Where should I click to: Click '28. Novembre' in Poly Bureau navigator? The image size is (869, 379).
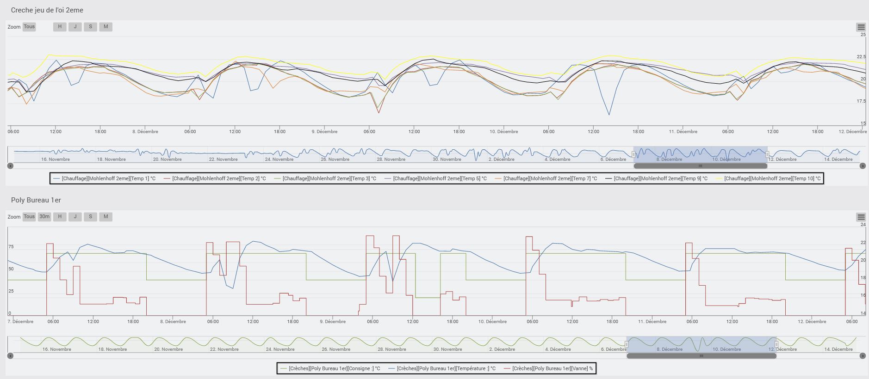[392, 349]
